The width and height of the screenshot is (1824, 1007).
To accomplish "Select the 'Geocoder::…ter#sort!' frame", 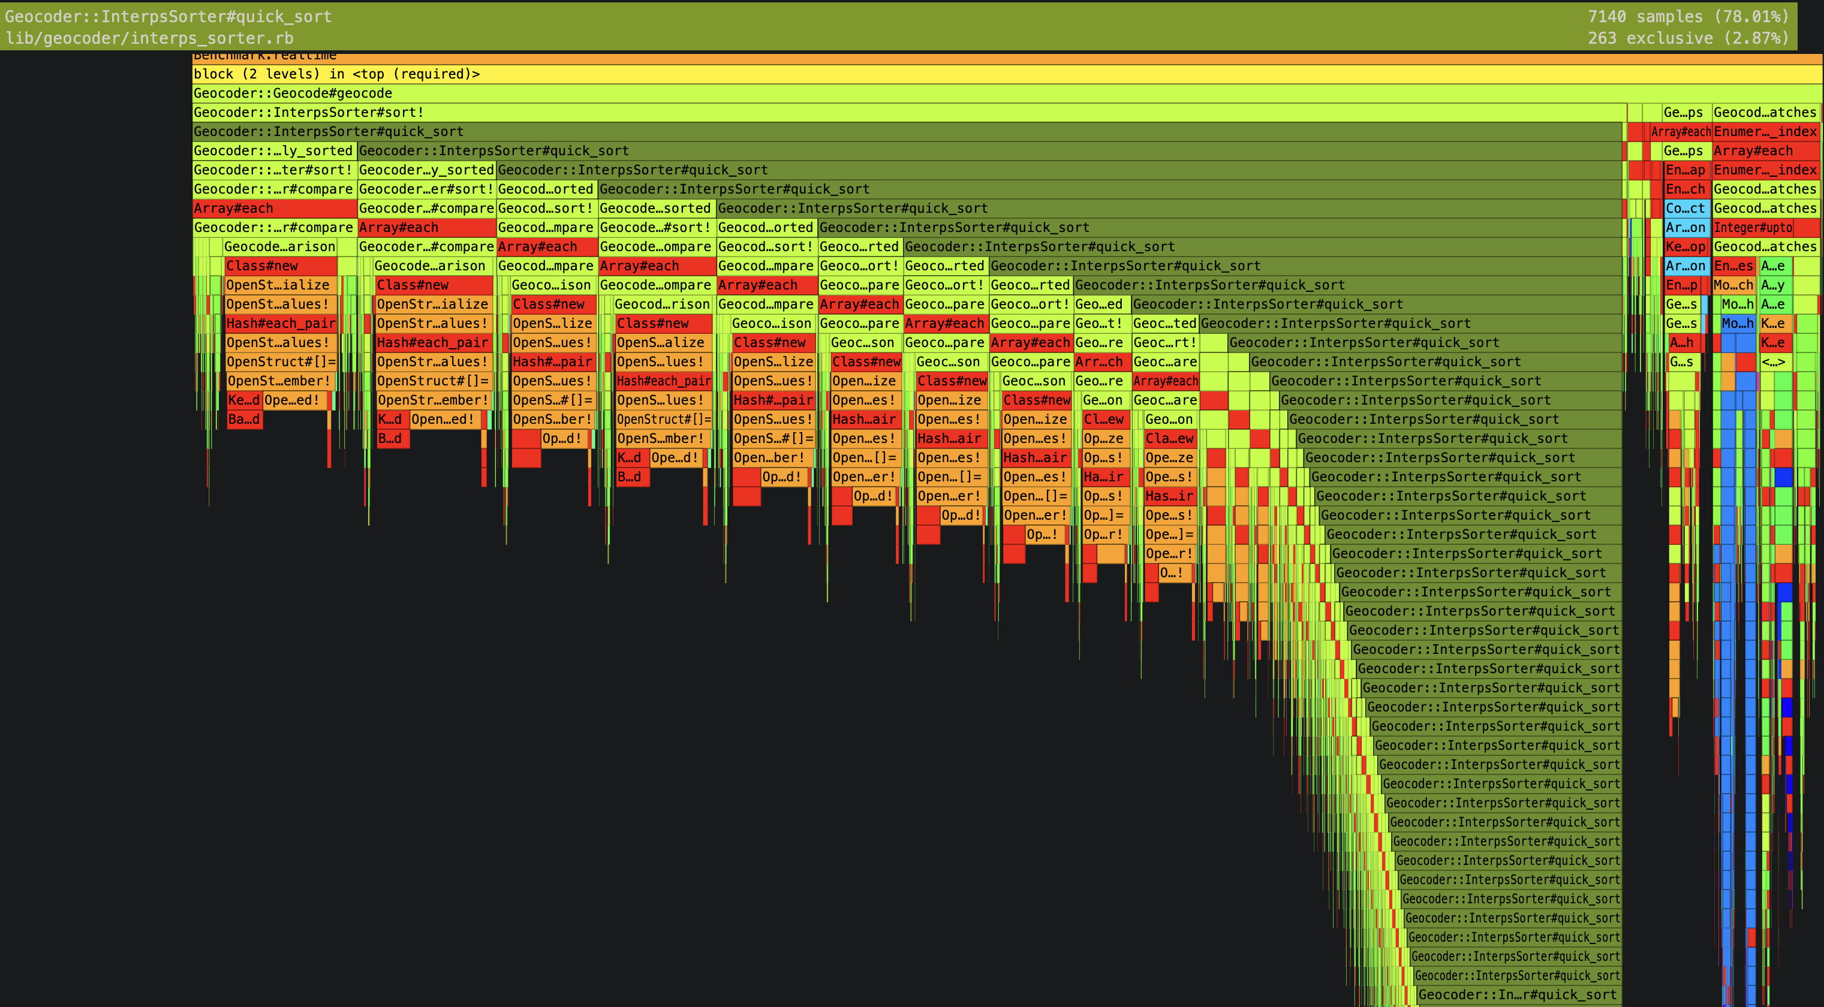I will [x=275, y=170].
